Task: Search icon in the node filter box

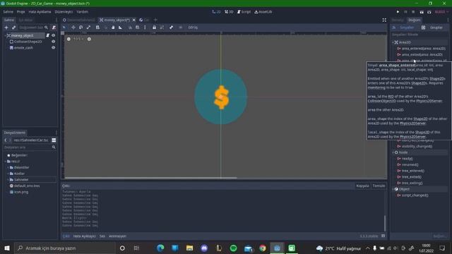Action: (46, 28)
